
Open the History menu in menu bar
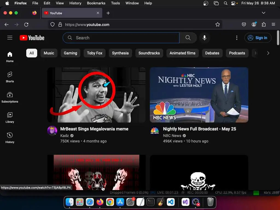[75, 3]
